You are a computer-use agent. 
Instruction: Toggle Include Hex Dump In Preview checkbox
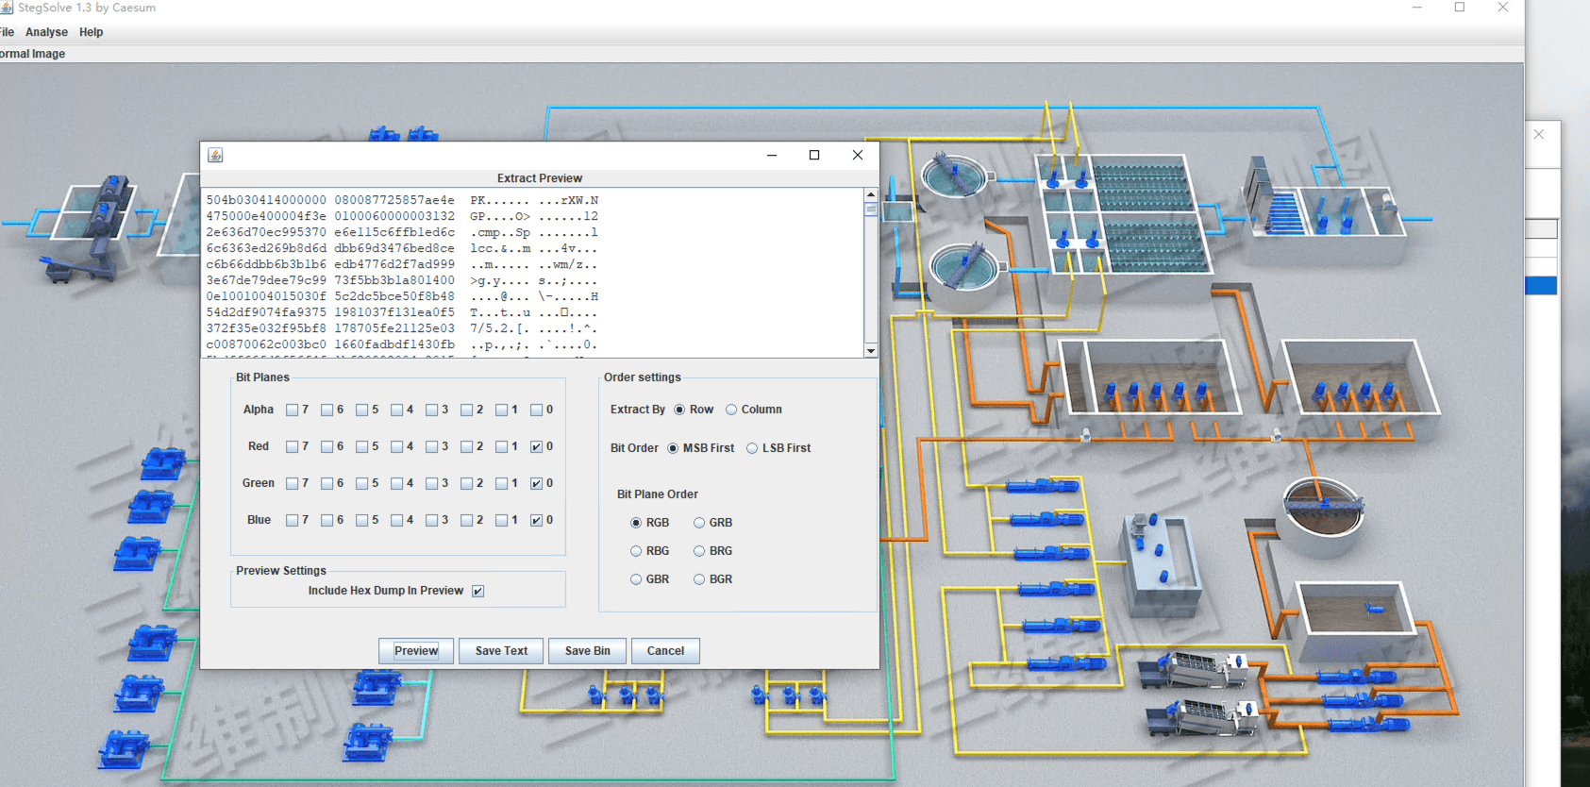[x=478, y=591]
